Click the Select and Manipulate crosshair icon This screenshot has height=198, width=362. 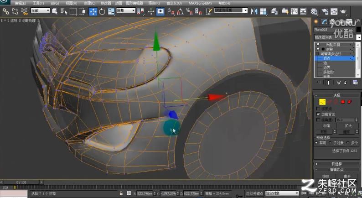[x=151, y=11]
